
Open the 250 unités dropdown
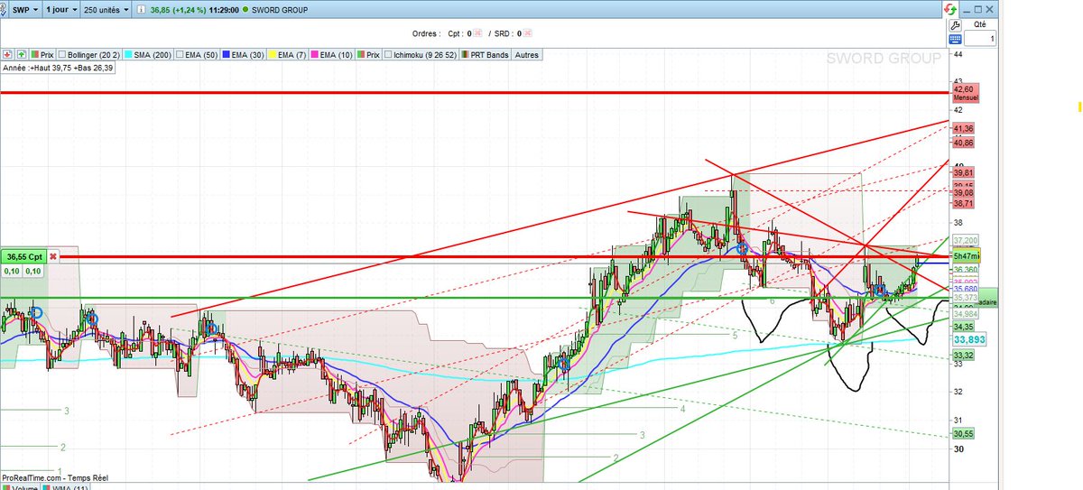pyautogui.click(x=105, y=8)
